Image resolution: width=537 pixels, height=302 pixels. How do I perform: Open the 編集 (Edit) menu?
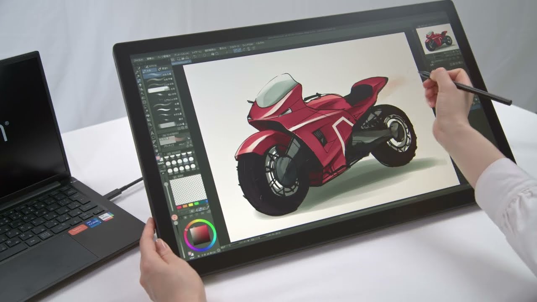pos(150,59)
